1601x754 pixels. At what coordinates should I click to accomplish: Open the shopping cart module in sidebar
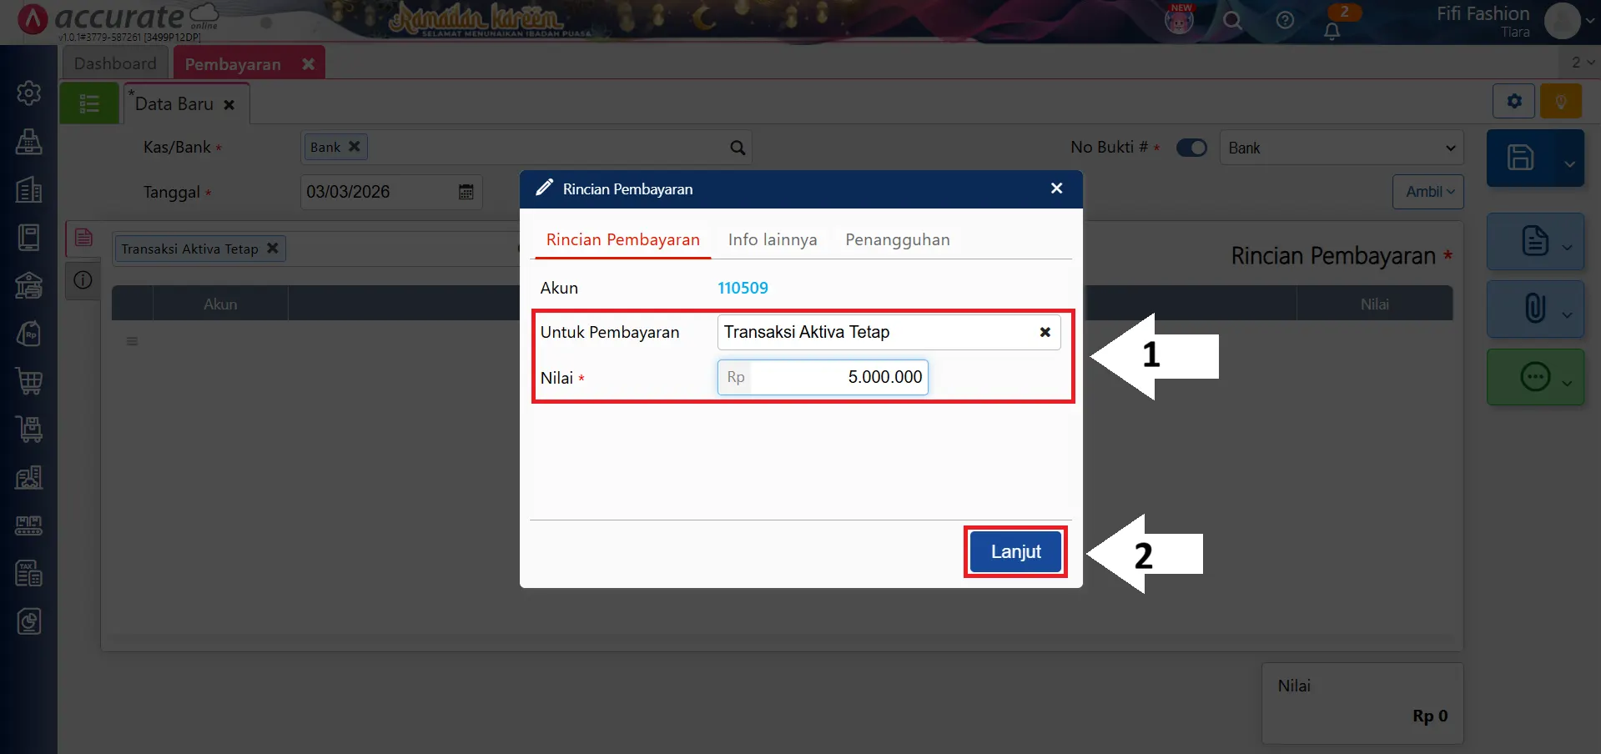[29, 381]
